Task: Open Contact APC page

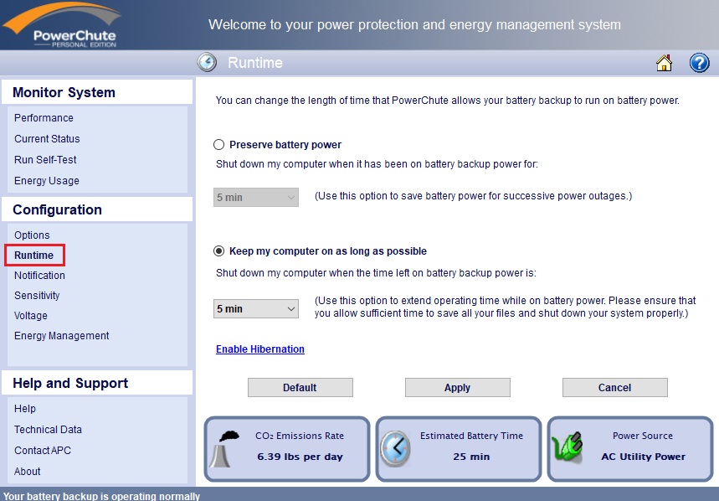Action: click(x=43, y=451)
